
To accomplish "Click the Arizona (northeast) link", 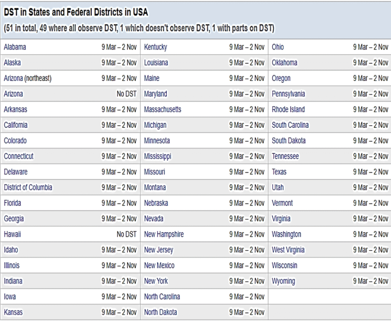I will [27, 78].
